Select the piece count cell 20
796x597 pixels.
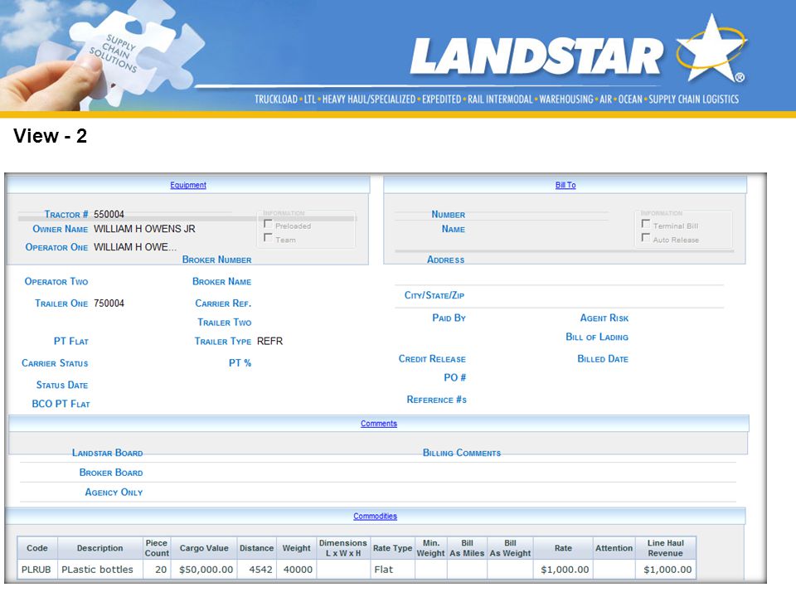click(157, 570)
